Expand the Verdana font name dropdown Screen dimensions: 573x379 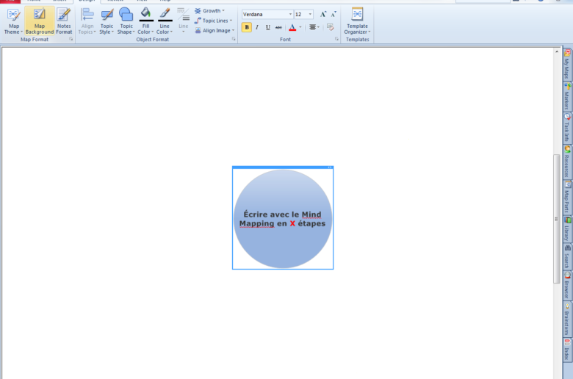290,14
